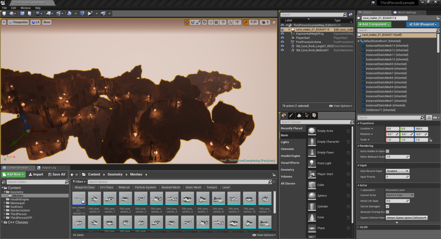Expand the HLOD section
The image size is (441, 239).
tap(364, 227)
